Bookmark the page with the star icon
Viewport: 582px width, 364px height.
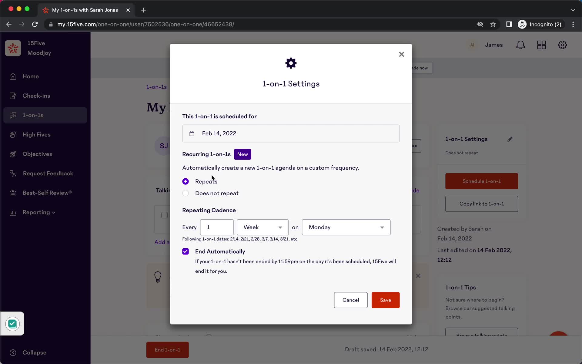[493, 24]
